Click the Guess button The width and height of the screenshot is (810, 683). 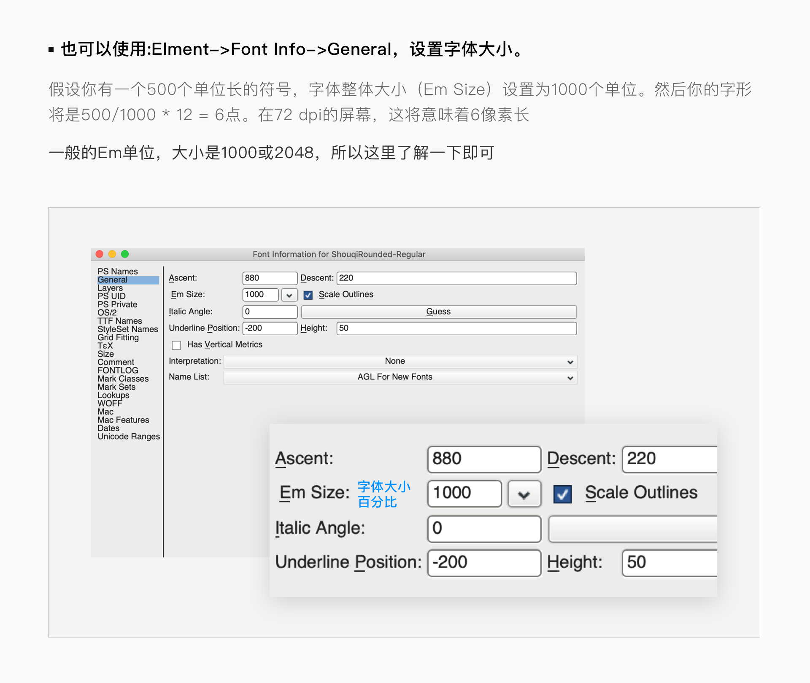(x=439, y=312)
